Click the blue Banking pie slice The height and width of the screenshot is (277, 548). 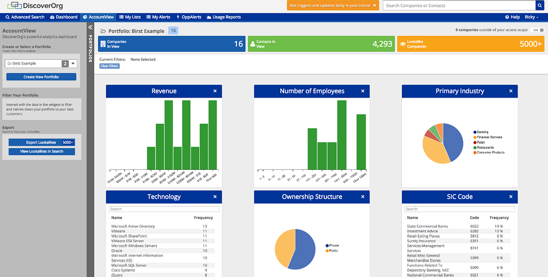coord(454,142)
